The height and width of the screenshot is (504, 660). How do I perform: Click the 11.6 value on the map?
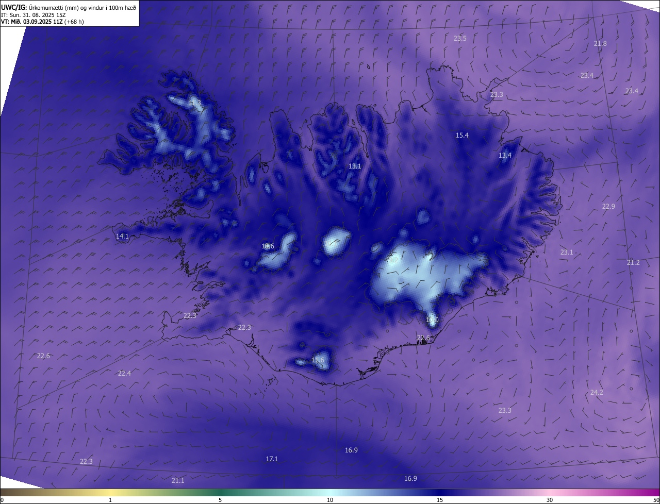tap(318, 360)
